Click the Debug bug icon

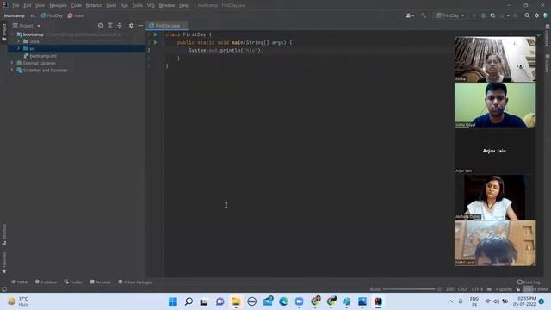click(484, 15)
